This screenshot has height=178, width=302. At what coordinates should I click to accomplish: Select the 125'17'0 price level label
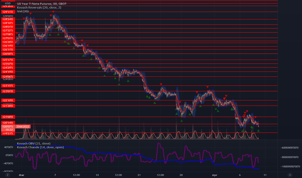[8, 60]
